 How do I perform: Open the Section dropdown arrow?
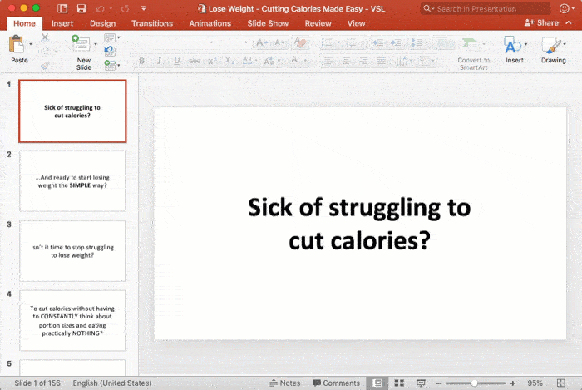click(119, 66)
